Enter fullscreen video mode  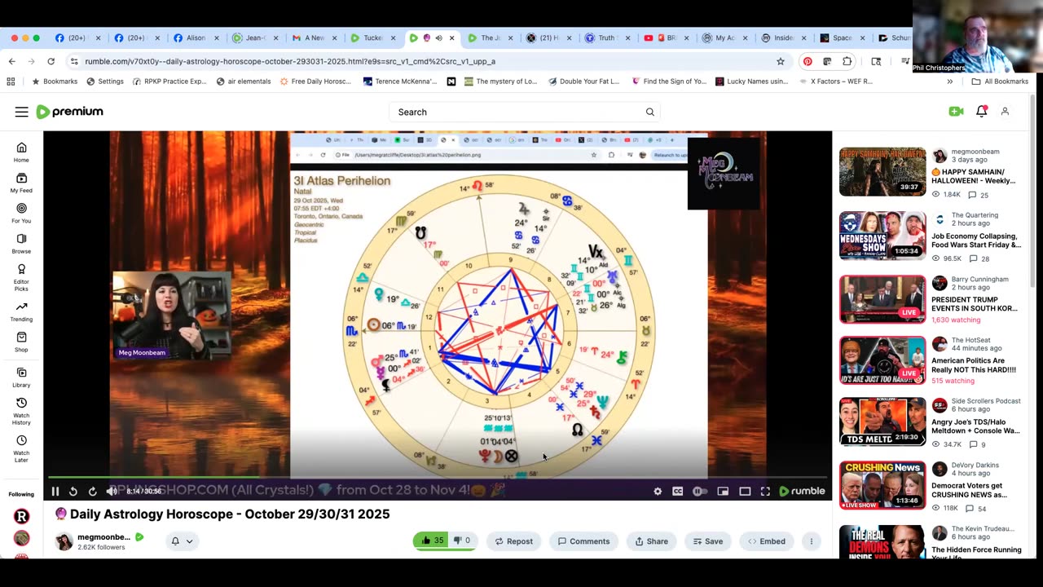765,491
